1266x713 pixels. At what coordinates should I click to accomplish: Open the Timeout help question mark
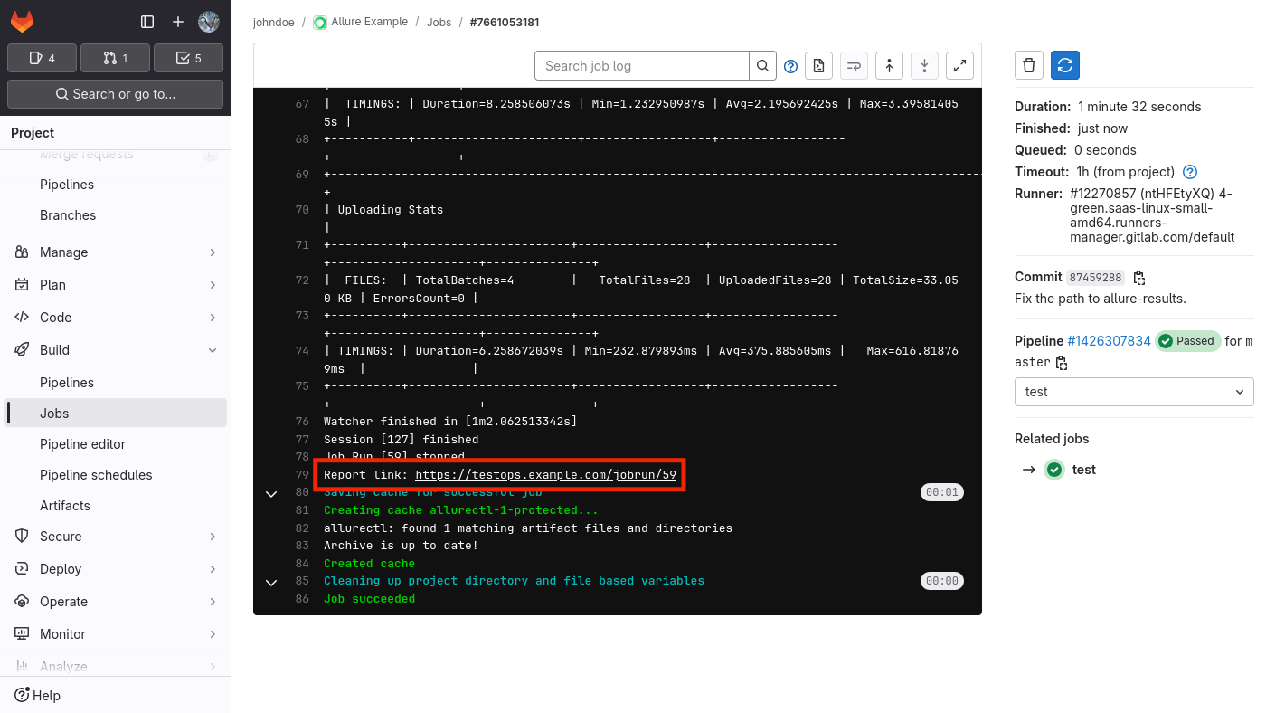pyautogui.click(x=1189, y=172)
